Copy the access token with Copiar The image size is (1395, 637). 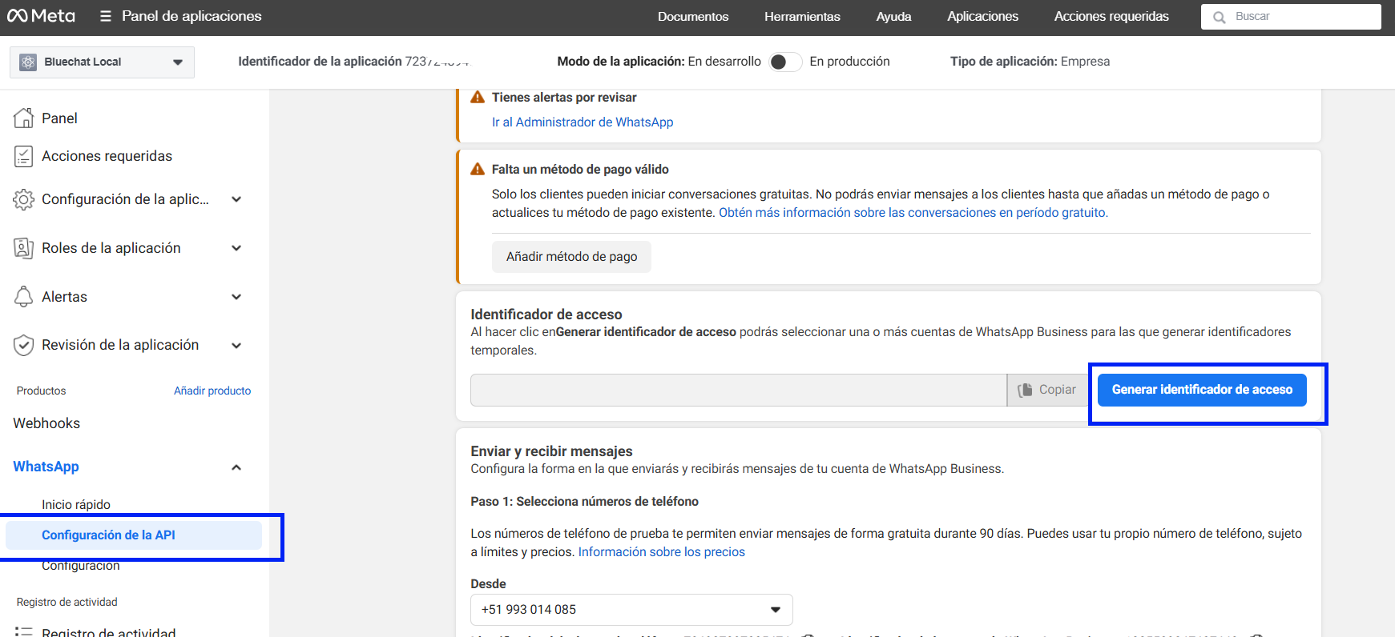click(1047, 390)
